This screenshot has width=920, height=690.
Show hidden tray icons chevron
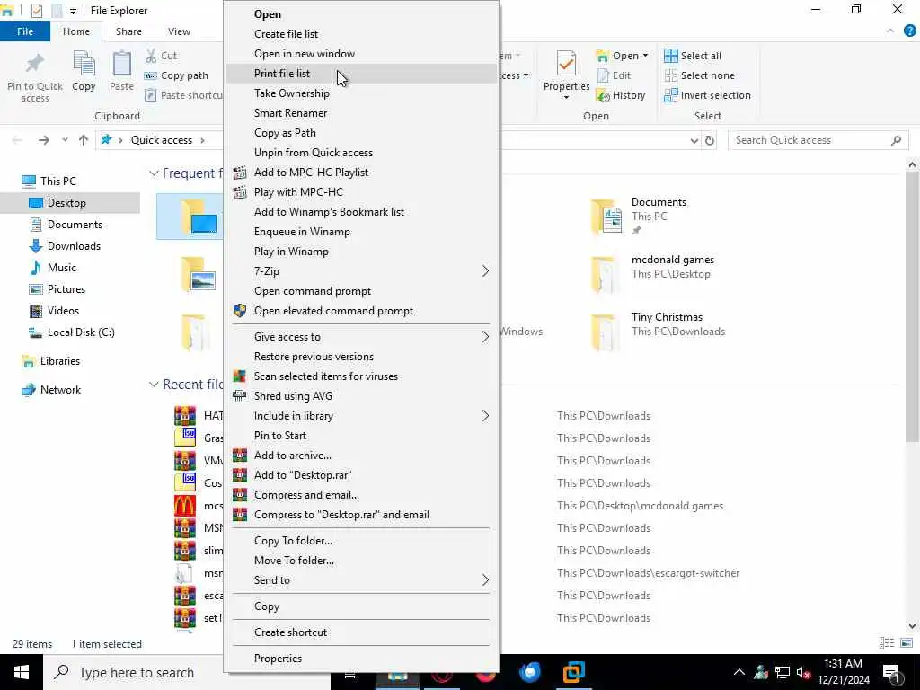click(739, 672)
